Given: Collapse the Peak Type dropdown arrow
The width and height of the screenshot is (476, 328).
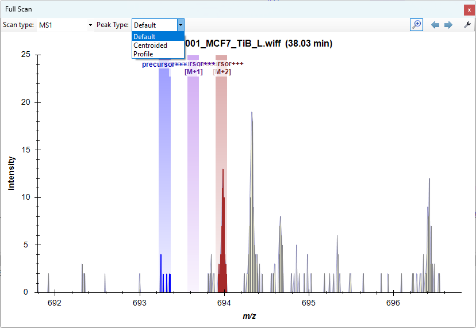Looking at the screenshot, I should tap(181, 25).
